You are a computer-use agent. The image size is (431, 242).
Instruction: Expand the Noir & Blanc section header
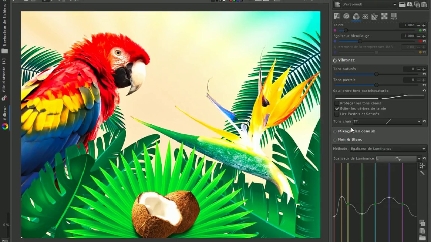coord(350,139)
